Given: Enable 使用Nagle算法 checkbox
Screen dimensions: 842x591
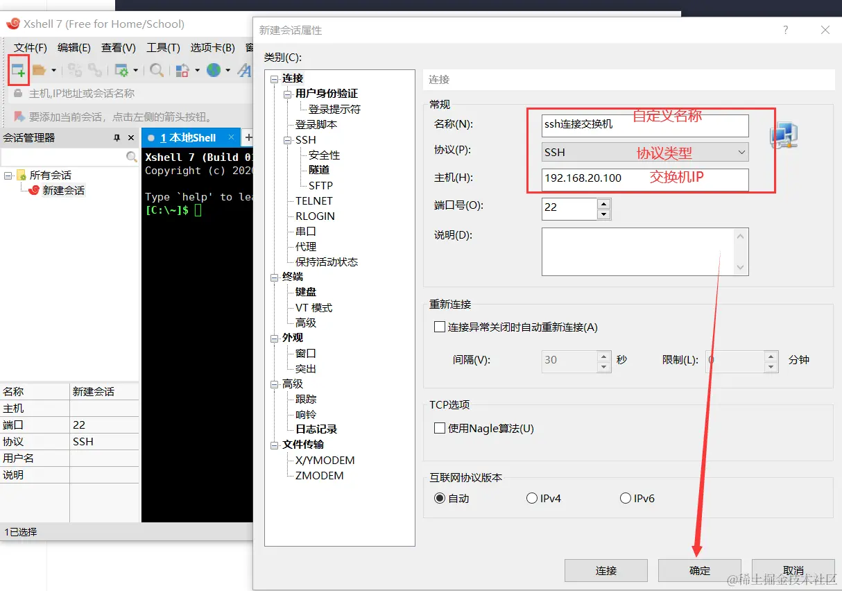Looking at the screenshot, I should (440, 428).
